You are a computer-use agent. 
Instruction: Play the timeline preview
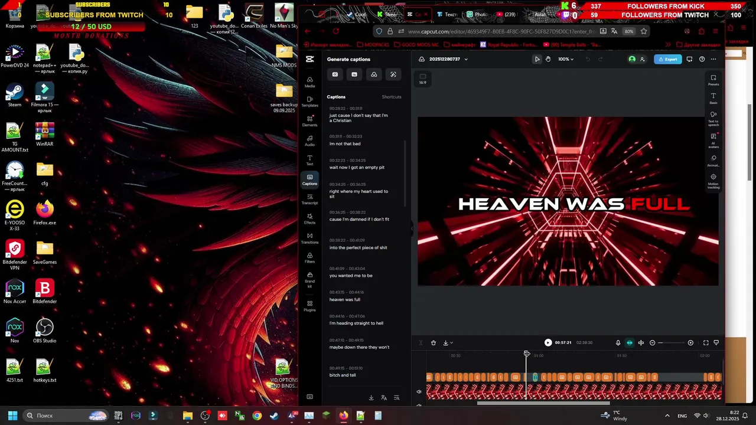click(548, 342)
